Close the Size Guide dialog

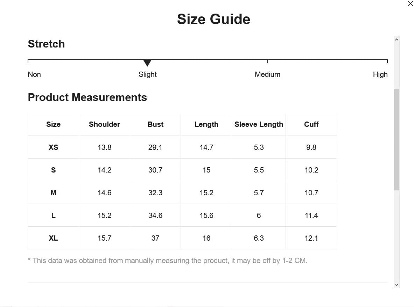click(410, 3)
